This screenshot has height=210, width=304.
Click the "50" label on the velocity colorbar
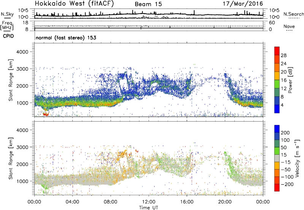(284, 147)
